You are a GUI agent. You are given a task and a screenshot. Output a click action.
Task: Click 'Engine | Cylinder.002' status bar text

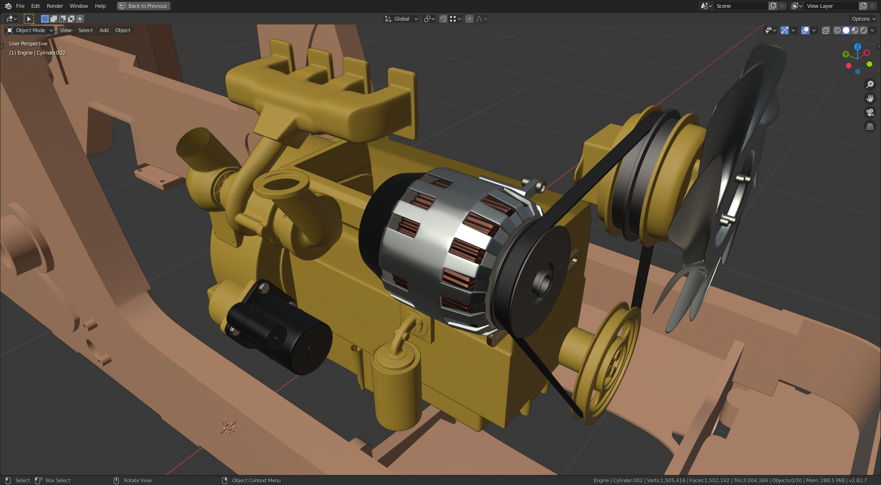tap(618, 480)
